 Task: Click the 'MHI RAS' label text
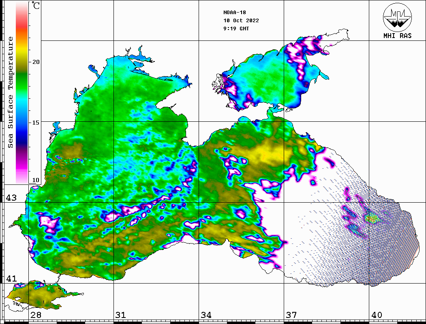398,36
